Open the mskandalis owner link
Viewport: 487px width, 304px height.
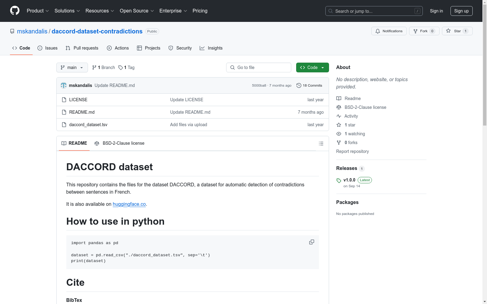pos(32,31)
